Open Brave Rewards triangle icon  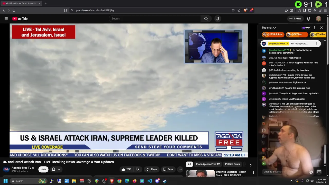click(x=251, y=10)
